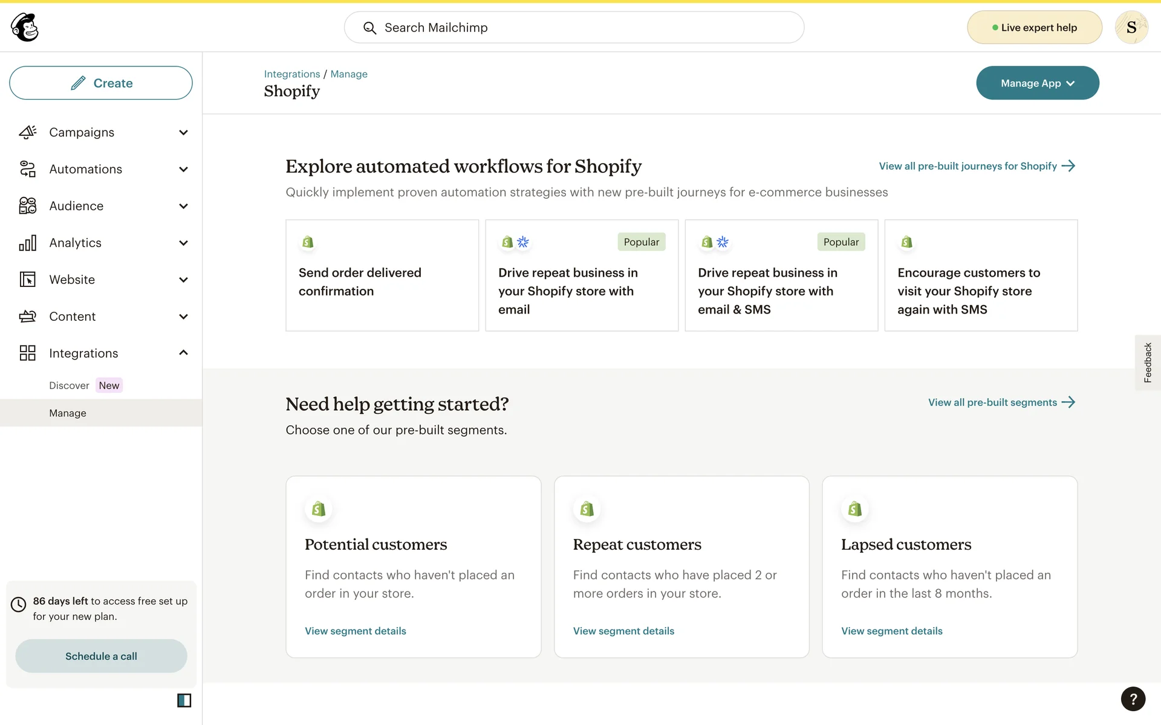Open account menu via S avatar
The height and width of the screenshot is (725, 1161).
[1131, 27]
